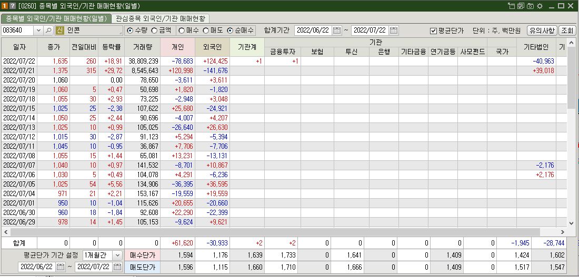Toggle the 평균단가 checkbox
This screenshot has height=277, width=579.
pyautogui.click(x=434, y=30)
